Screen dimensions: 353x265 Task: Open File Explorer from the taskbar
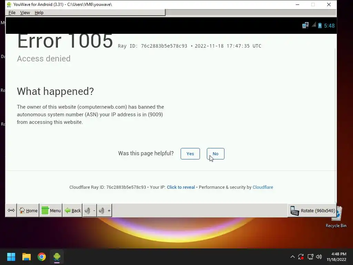point(26,257)
